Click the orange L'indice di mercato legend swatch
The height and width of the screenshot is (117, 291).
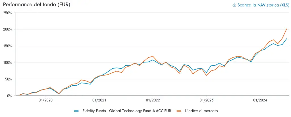(x=179, y=111)
